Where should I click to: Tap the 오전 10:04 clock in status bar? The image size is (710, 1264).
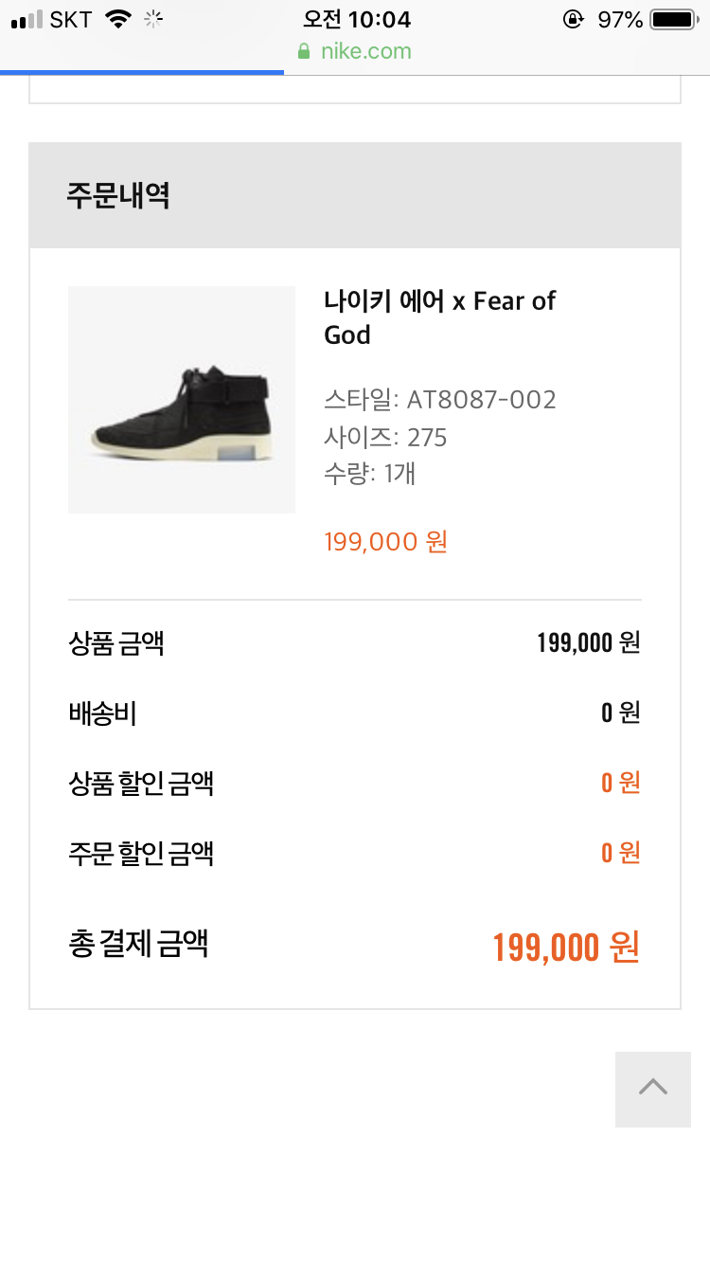(x=356, y=19)
